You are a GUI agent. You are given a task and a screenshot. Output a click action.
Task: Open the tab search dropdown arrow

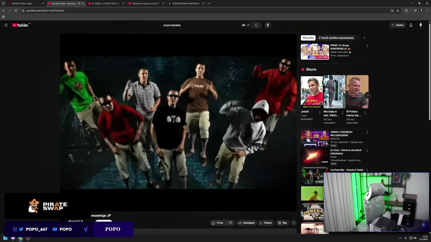(x=3, y=3)
